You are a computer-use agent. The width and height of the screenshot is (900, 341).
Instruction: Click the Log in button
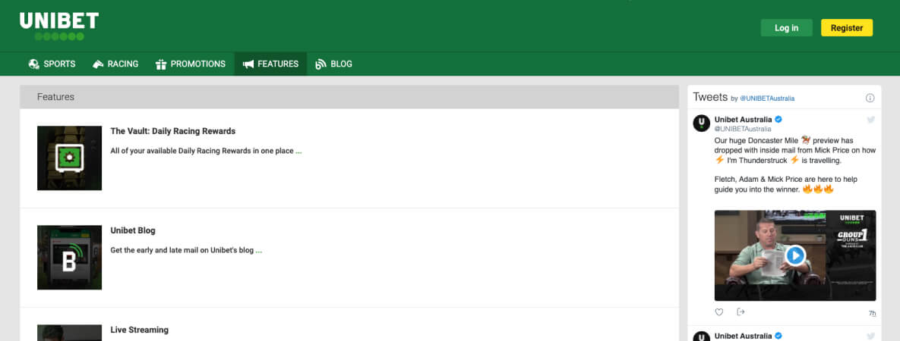786,27
